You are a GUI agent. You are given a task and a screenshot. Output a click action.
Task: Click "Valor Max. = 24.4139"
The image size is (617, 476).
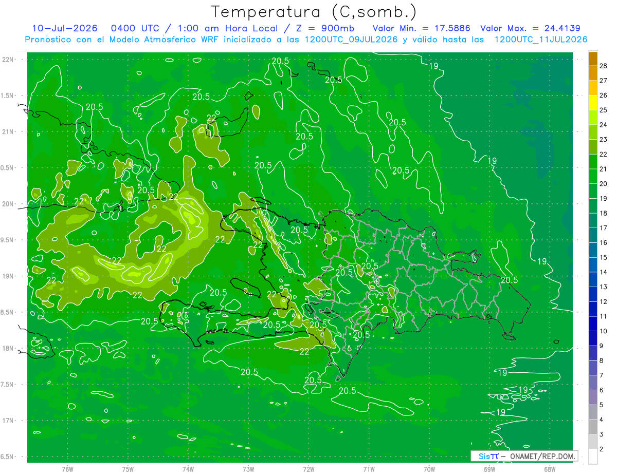tap(530, 28)
